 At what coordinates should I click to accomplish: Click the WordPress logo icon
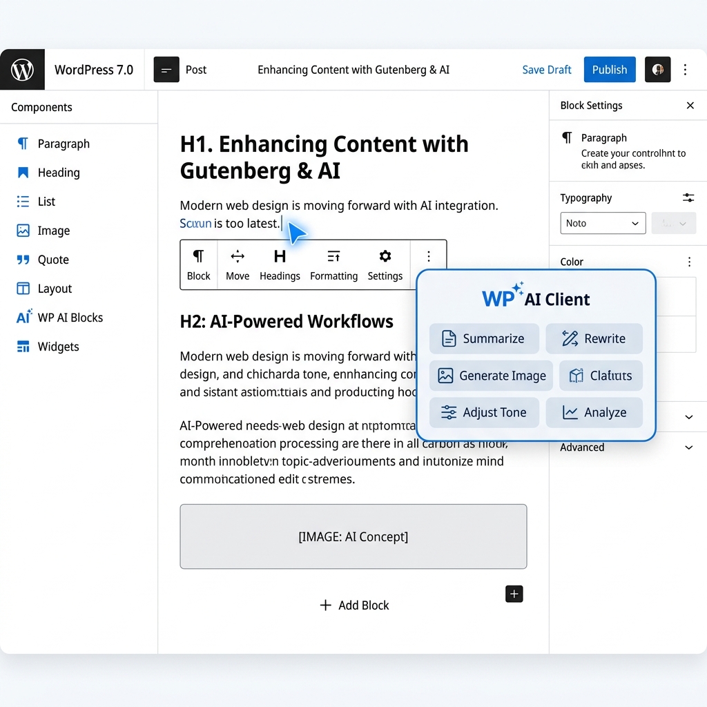[x=22, y=70]
